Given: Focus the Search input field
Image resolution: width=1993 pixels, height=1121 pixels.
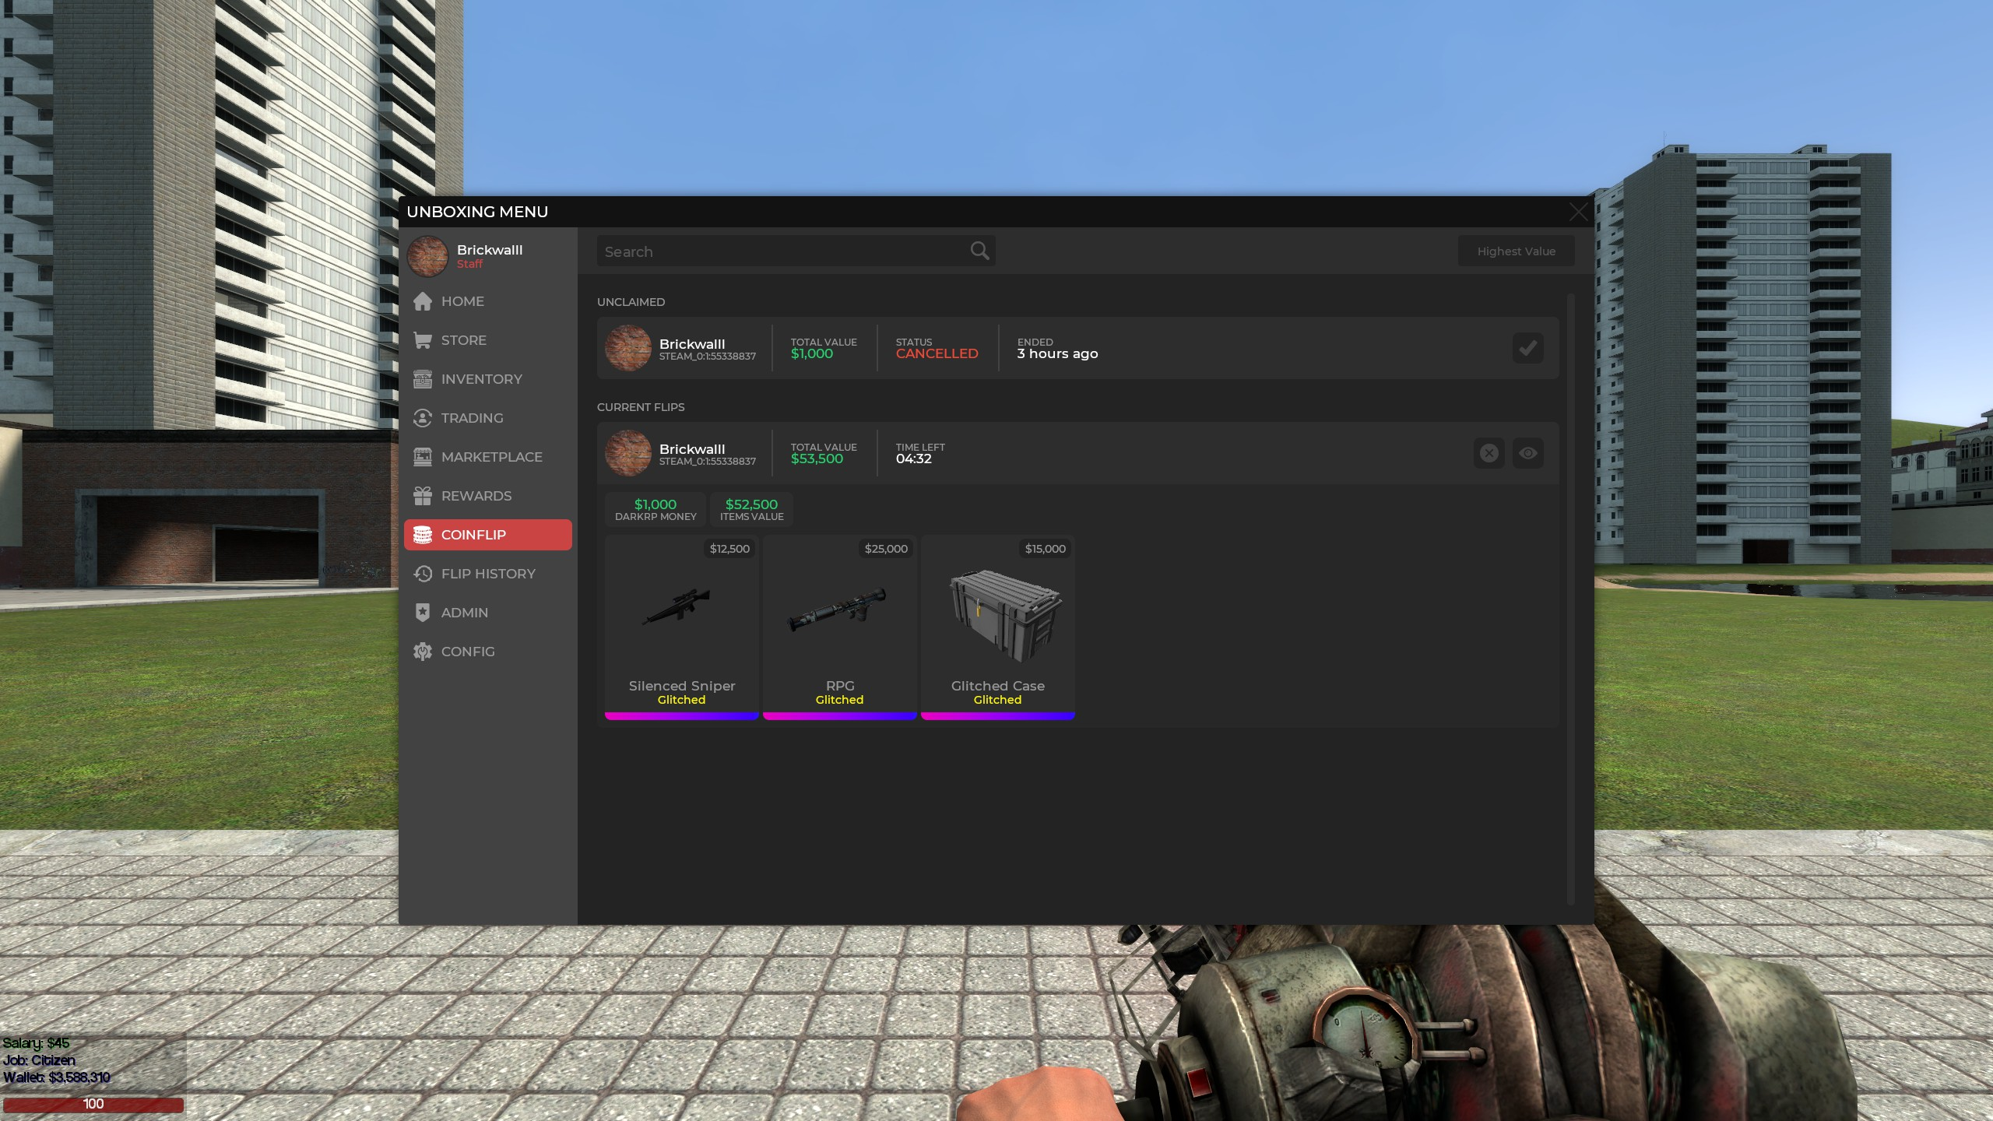Looking at the screenshot, I should tap(796, 251).
